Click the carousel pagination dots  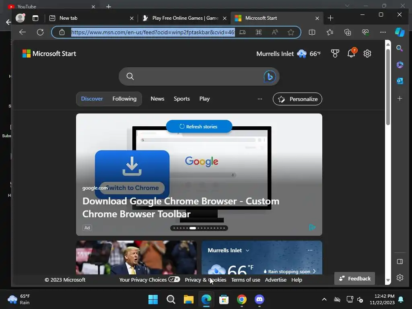click(199, 228)
